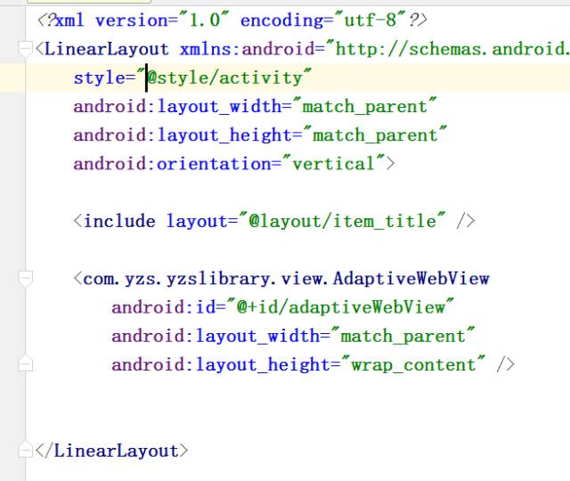The width and height of the screenshot is (570, 481).
Task: Click layout_height="wrap_content" attribute
Action: pyautogui.click(x=298, y=364)
